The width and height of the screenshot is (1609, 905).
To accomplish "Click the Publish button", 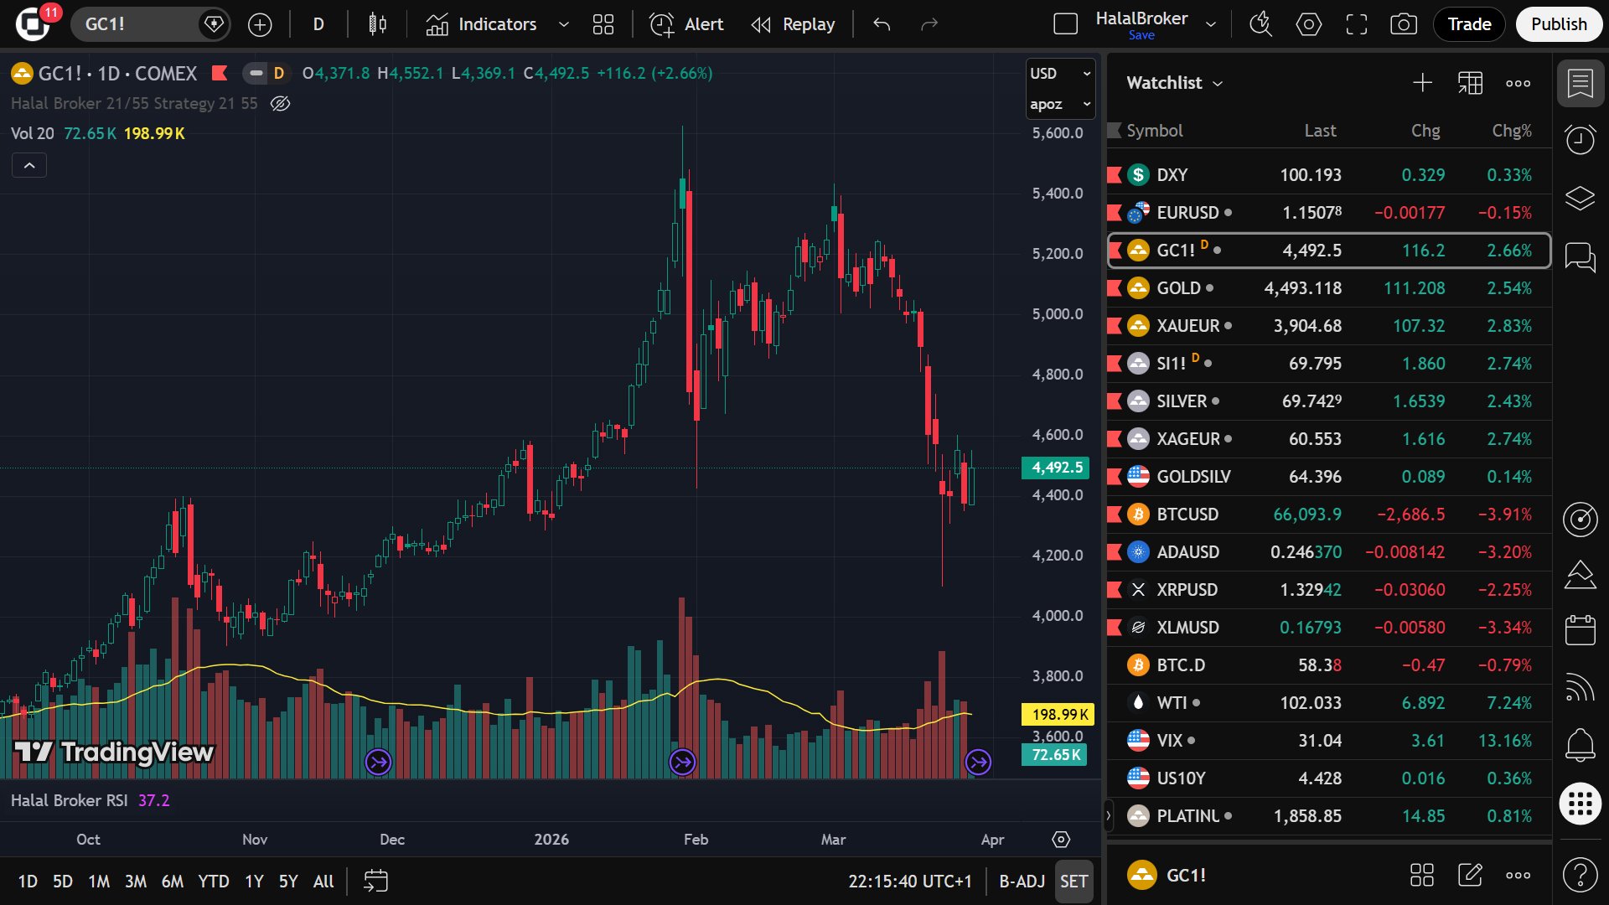I will (x=1558, y=24).
